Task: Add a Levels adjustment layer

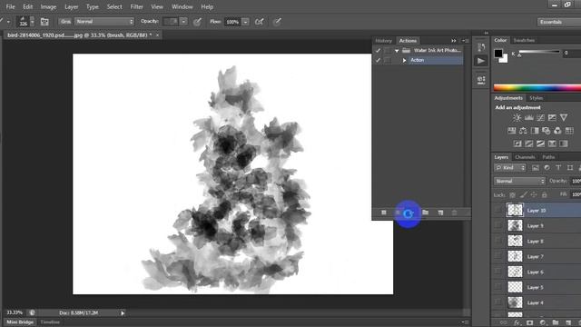Action: coord(528,118)
